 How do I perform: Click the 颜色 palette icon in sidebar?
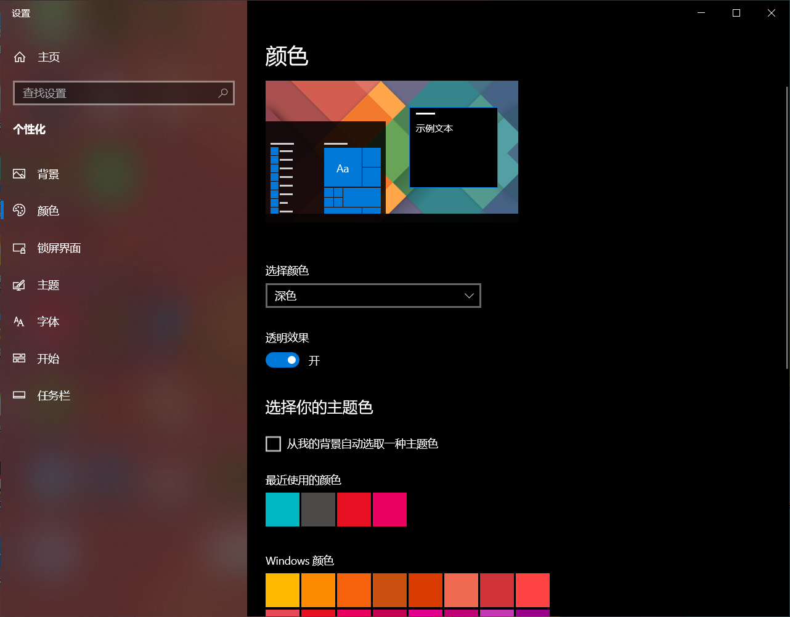(19, 211)
